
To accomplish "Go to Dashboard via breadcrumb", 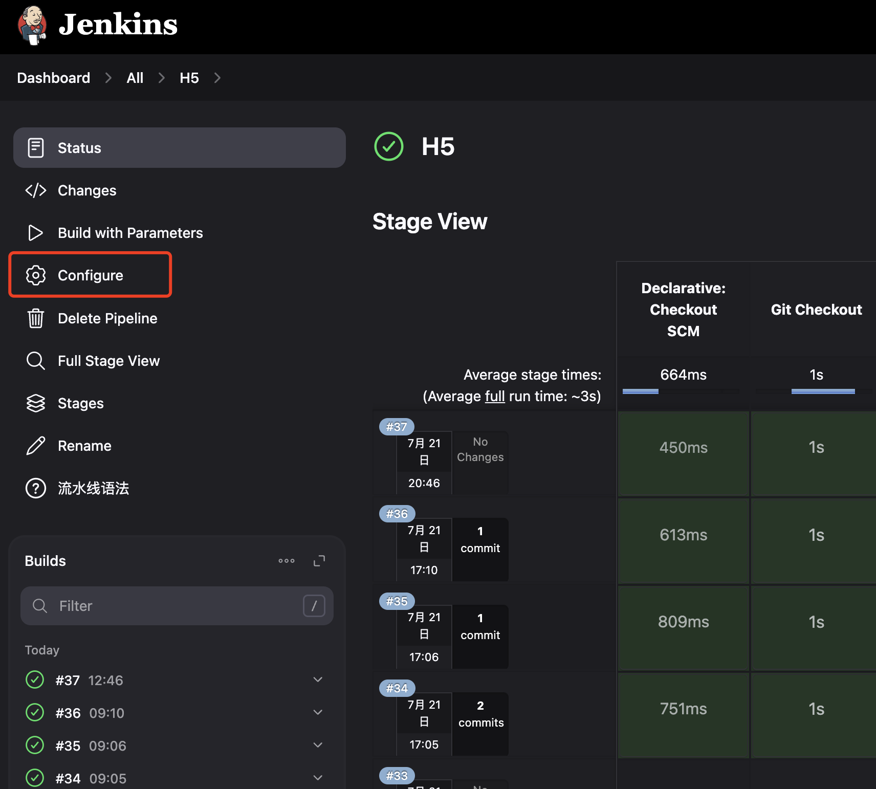I will pos(54,78).
